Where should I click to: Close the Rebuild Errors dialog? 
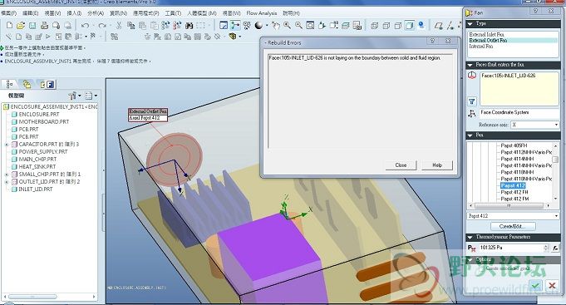pos(401,165)
